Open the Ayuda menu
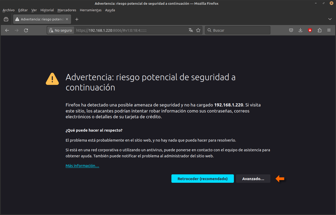Viewport: 336px width, 215px height. 110,10
